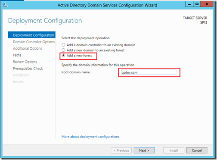Click the TARGET SERVER label
The height and width of the screenshot is (160, 217).
point(195,18)
